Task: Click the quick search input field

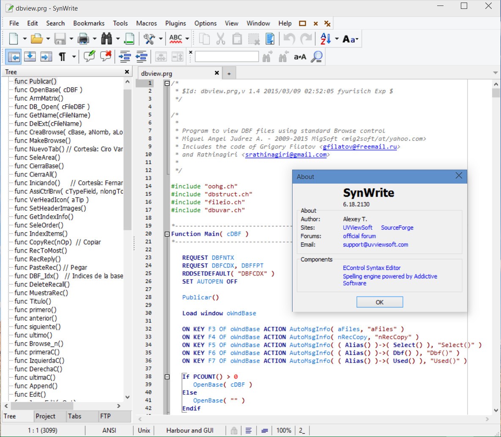Action: 227,56
